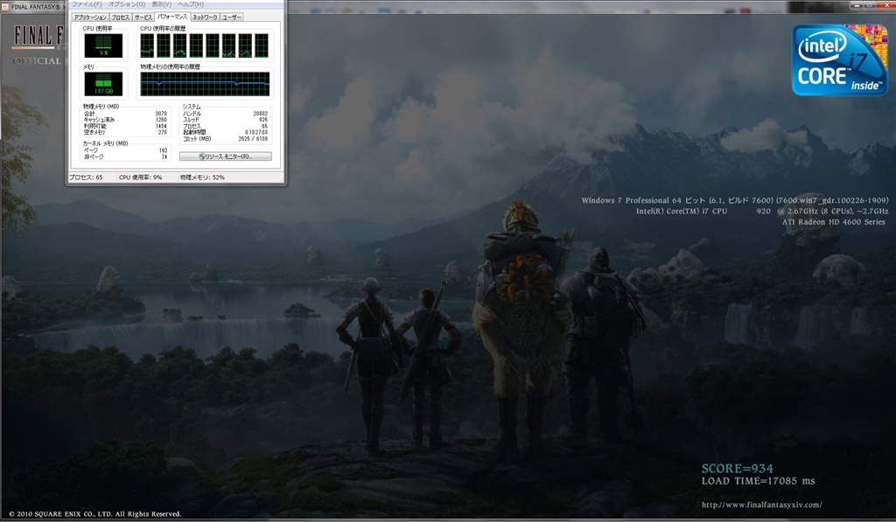
Task: Switch to the プロセス tab
Action: tap(120, 17)
